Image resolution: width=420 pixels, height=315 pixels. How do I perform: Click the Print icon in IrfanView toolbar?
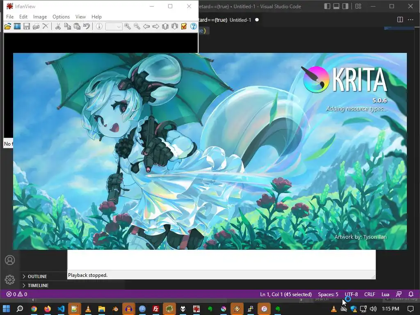(36, 26)
